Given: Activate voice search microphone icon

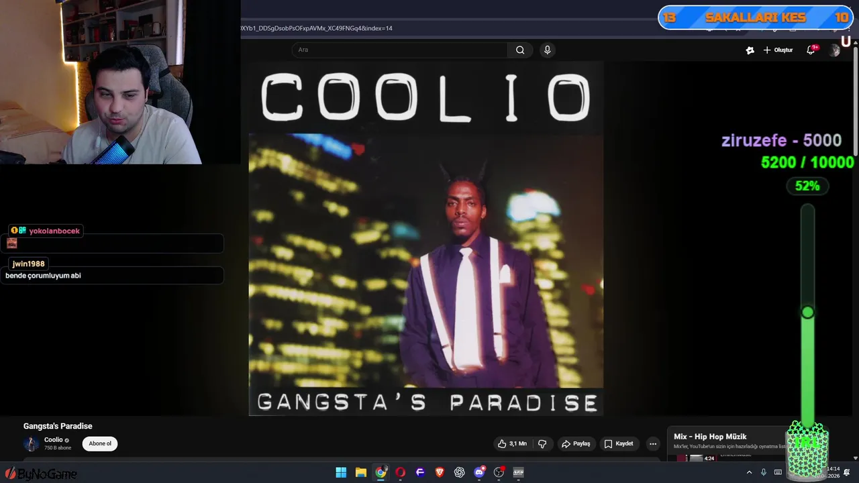Looking at the screenshot, I should [x=548, y=50].
